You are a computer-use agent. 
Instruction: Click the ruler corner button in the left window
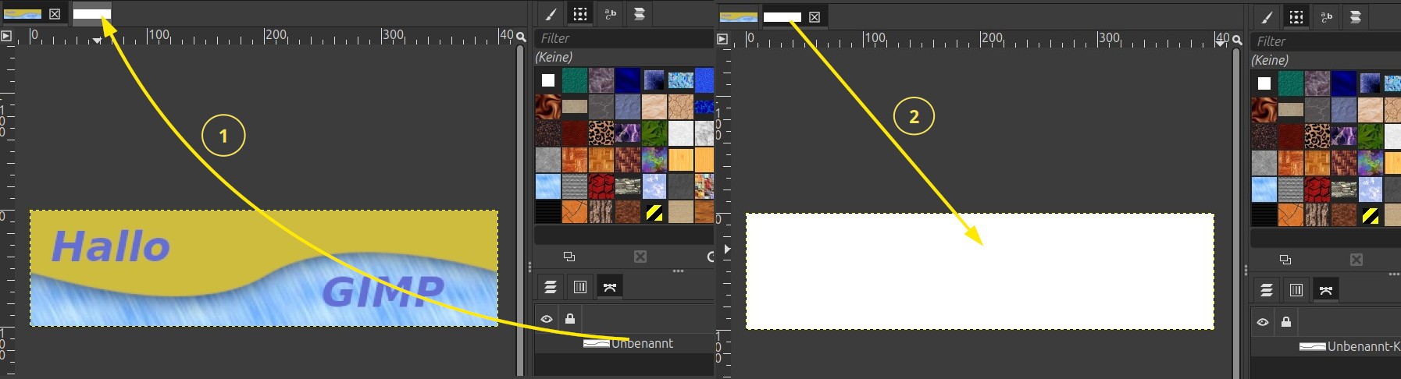pos(6,36)
